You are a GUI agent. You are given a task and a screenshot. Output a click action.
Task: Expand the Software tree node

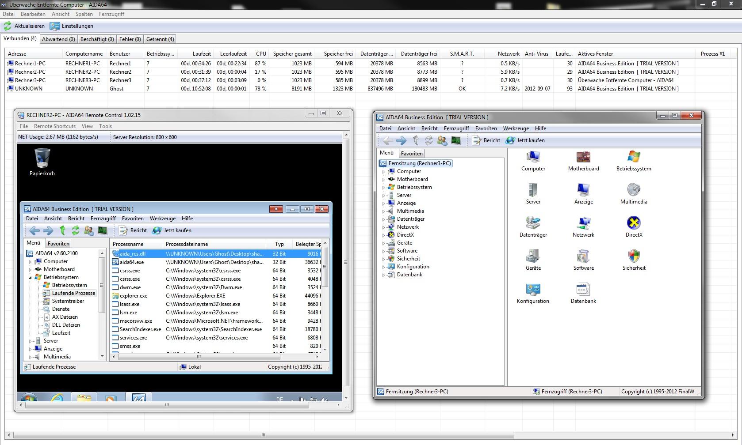pos(383,251)
